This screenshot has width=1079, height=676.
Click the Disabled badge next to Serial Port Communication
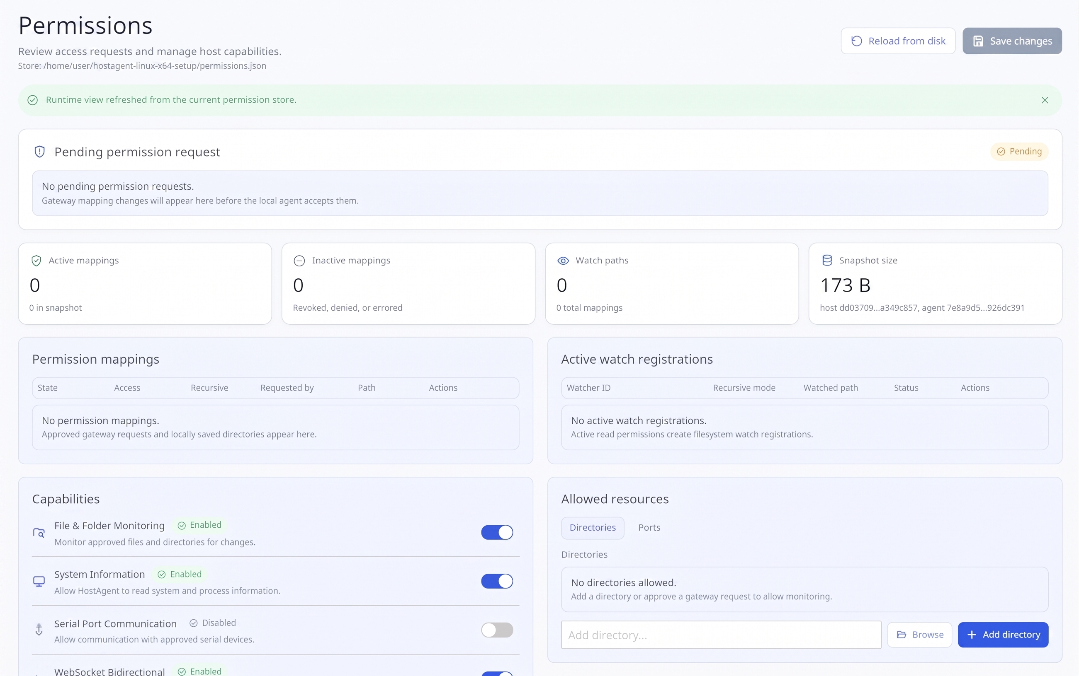[x=213, y=623]
